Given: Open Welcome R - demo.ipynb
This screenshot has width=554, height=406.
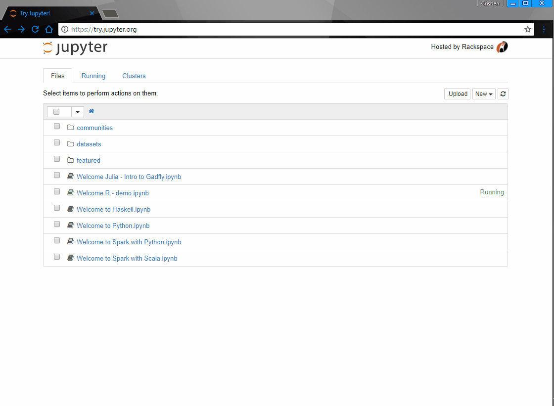Looking at the screenshot, I should click(113, 193).
